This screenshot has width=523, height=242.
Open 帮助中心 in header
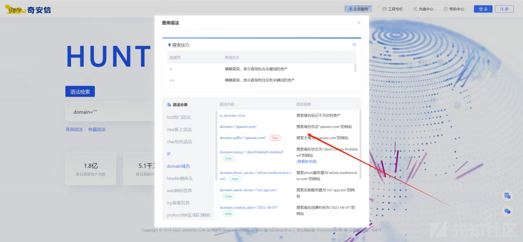click(454, 9)
